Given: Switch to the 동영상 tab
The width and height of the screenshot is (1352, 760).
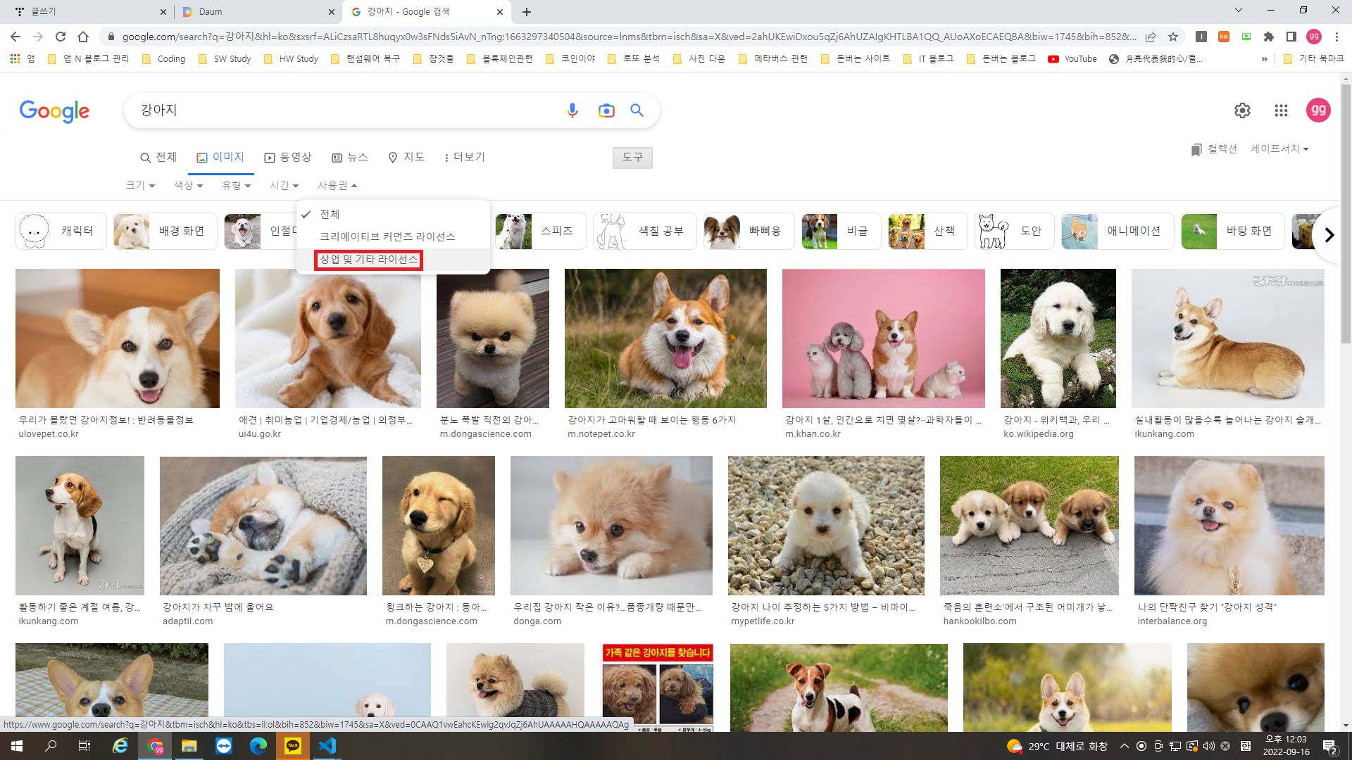Looking at the screenshot, I should tap(288, 157).
